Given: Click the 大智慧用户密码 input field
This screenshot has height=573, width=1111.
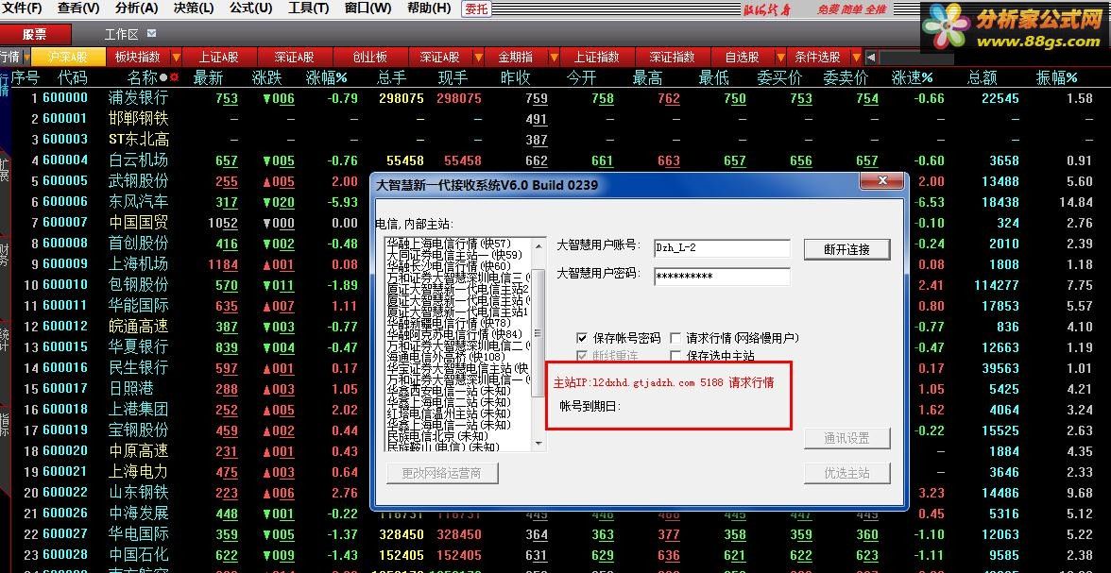Looking at the screenshot, I should pyautogui.click(x=722, y=277).
